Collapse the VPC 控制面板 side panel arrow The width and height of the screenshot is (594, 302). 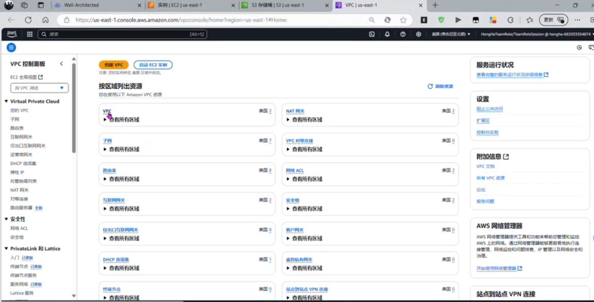61,64
